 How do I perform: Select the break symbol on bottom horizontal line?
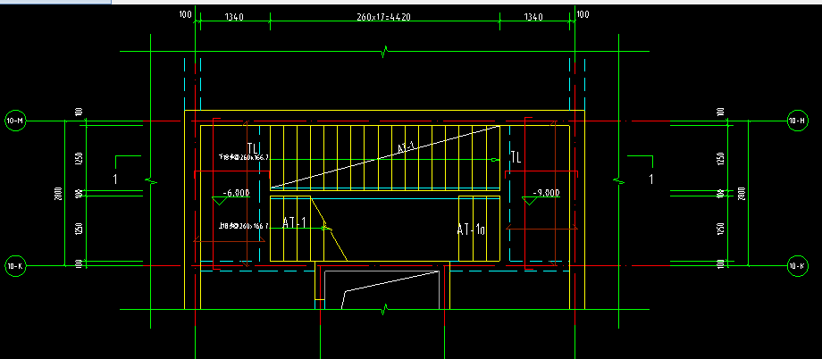tap(385, 309)
